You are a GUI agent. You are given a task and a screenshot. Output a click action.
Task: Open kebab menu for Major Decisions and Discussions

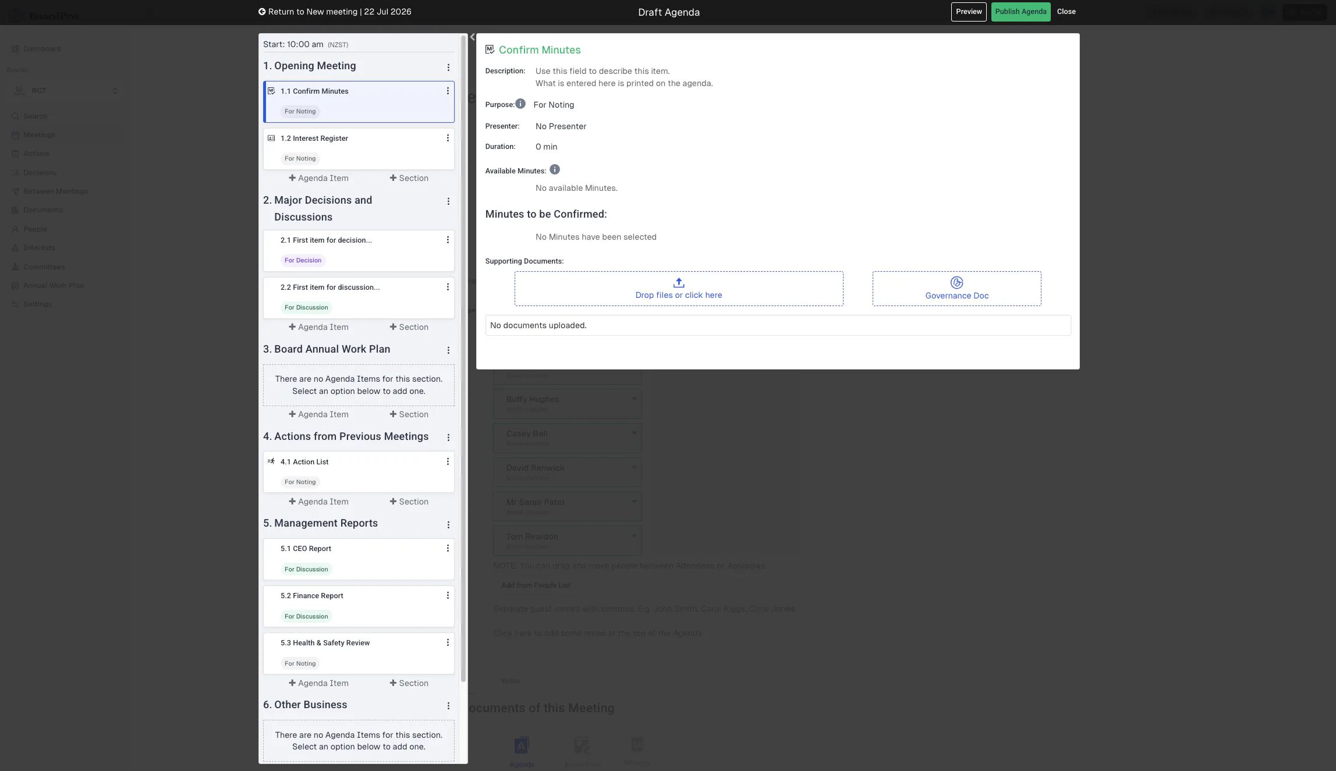[x=448, y=201]
